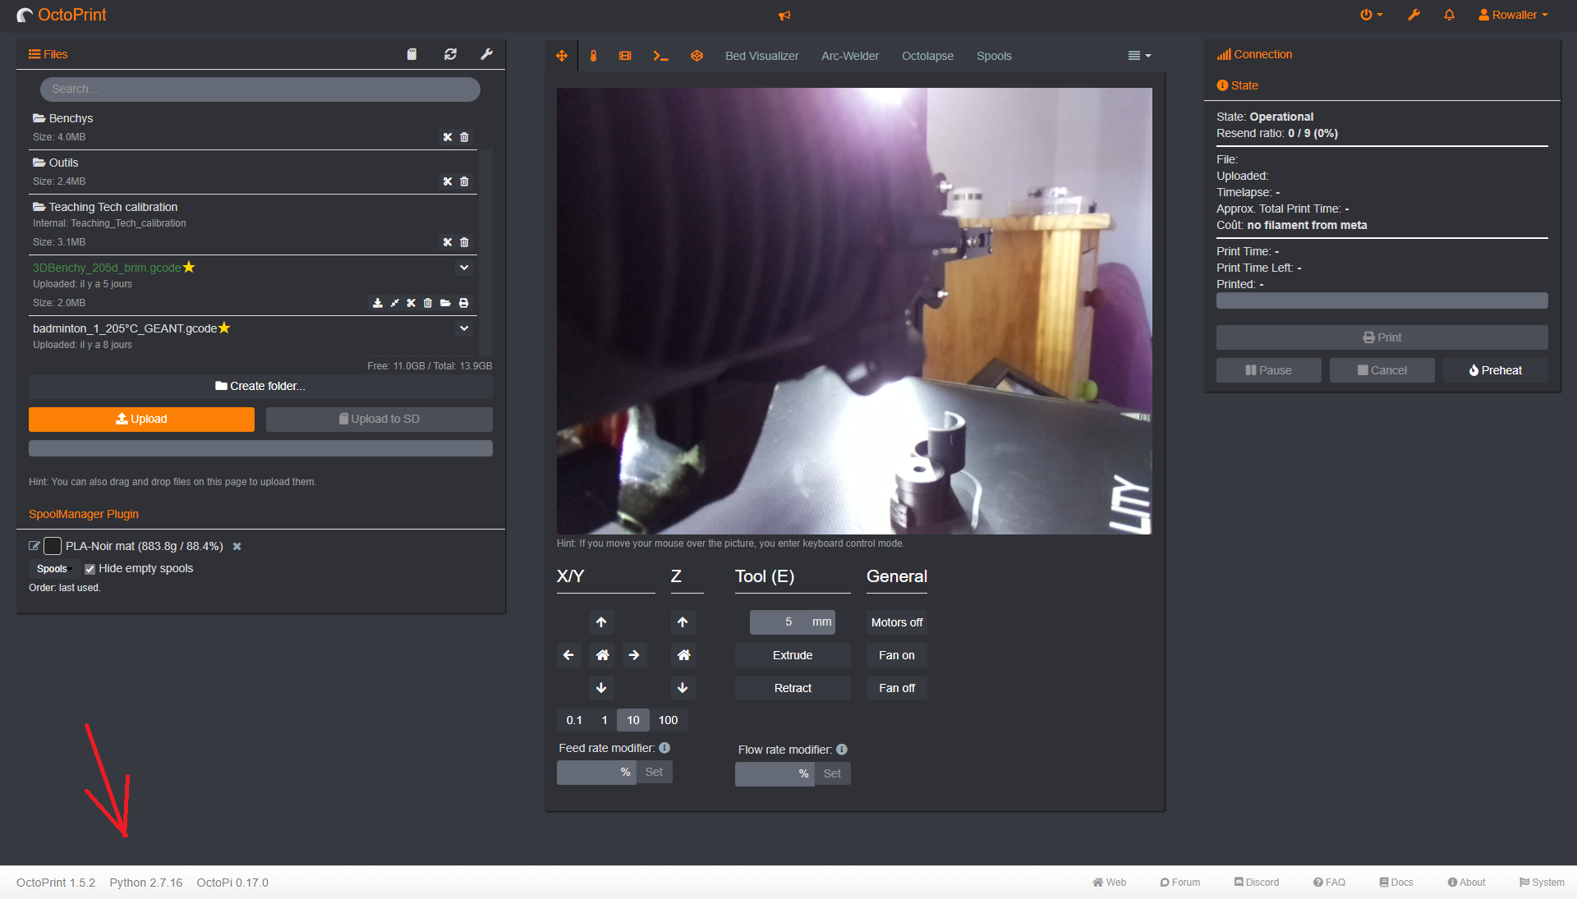
Task: Jog Z axis up arrow
Action: pyautogui.click(x=683, y=622)
